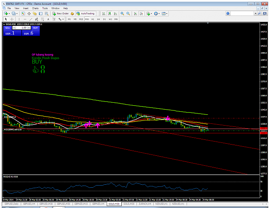
Task: Select the Equidistant Channel tool
Action: click(x=37, y=19)
